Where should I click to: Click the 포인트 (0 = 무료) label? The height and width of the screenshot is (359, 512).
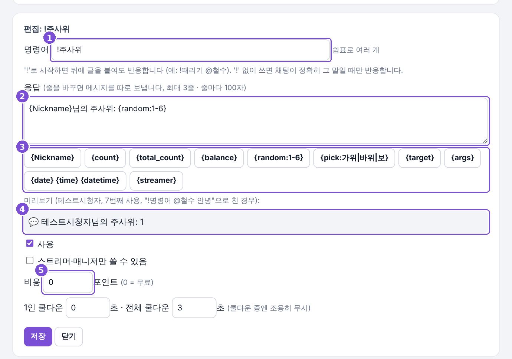coord(124,282)
